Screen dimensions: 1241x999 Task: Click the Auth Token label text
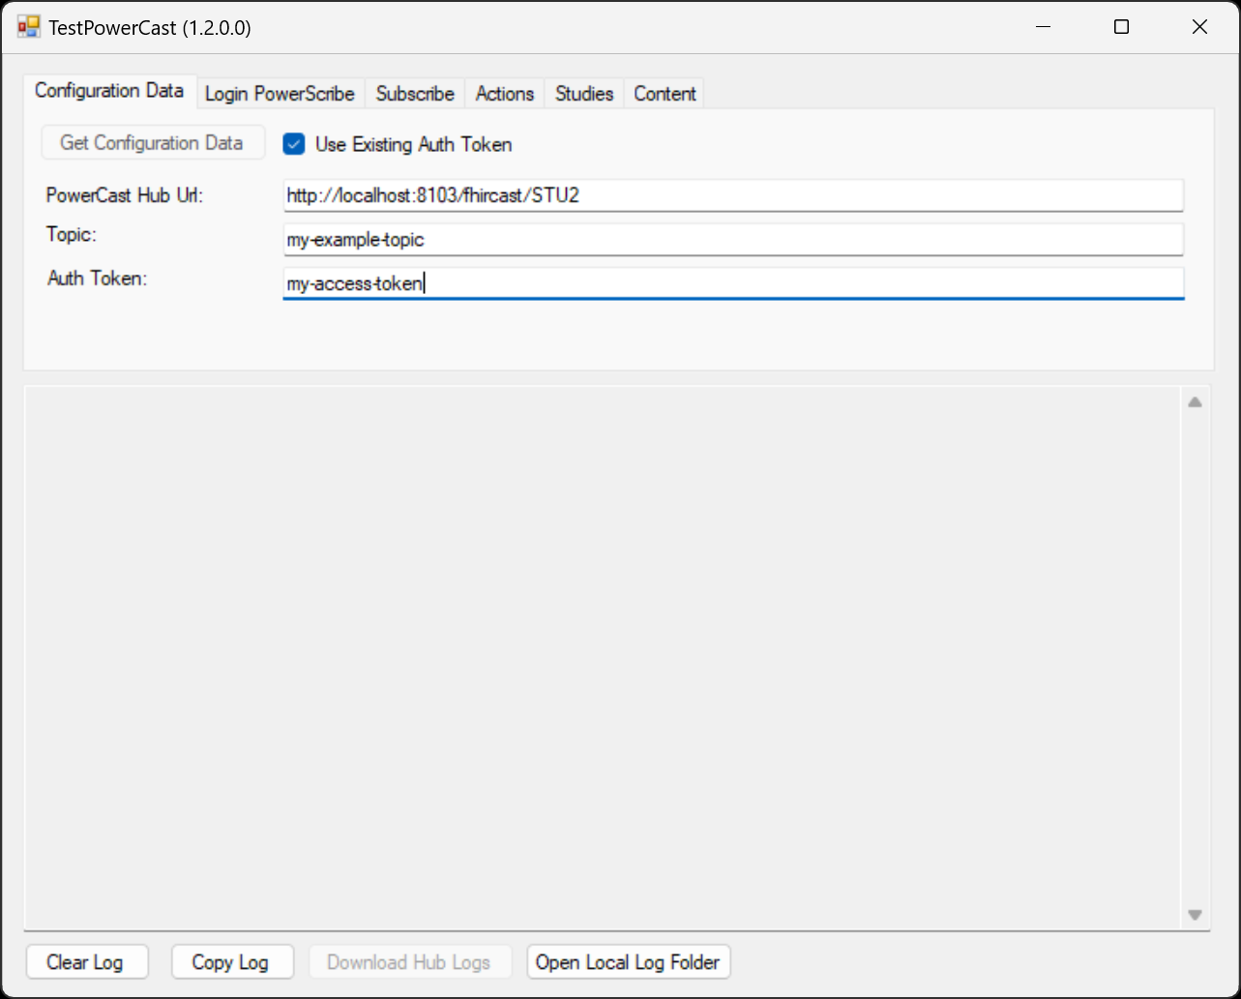pyautogui.click(x=98, y=279)
